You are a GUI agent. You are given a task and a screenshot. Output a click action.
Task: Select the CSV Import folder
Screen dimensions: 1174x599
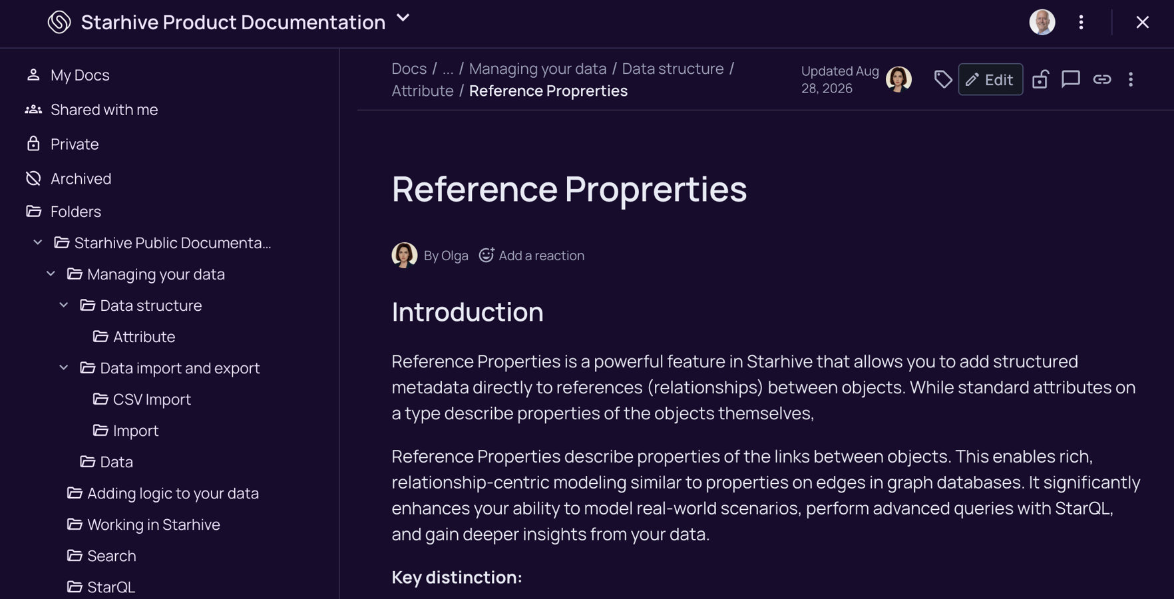coord(152,399)
